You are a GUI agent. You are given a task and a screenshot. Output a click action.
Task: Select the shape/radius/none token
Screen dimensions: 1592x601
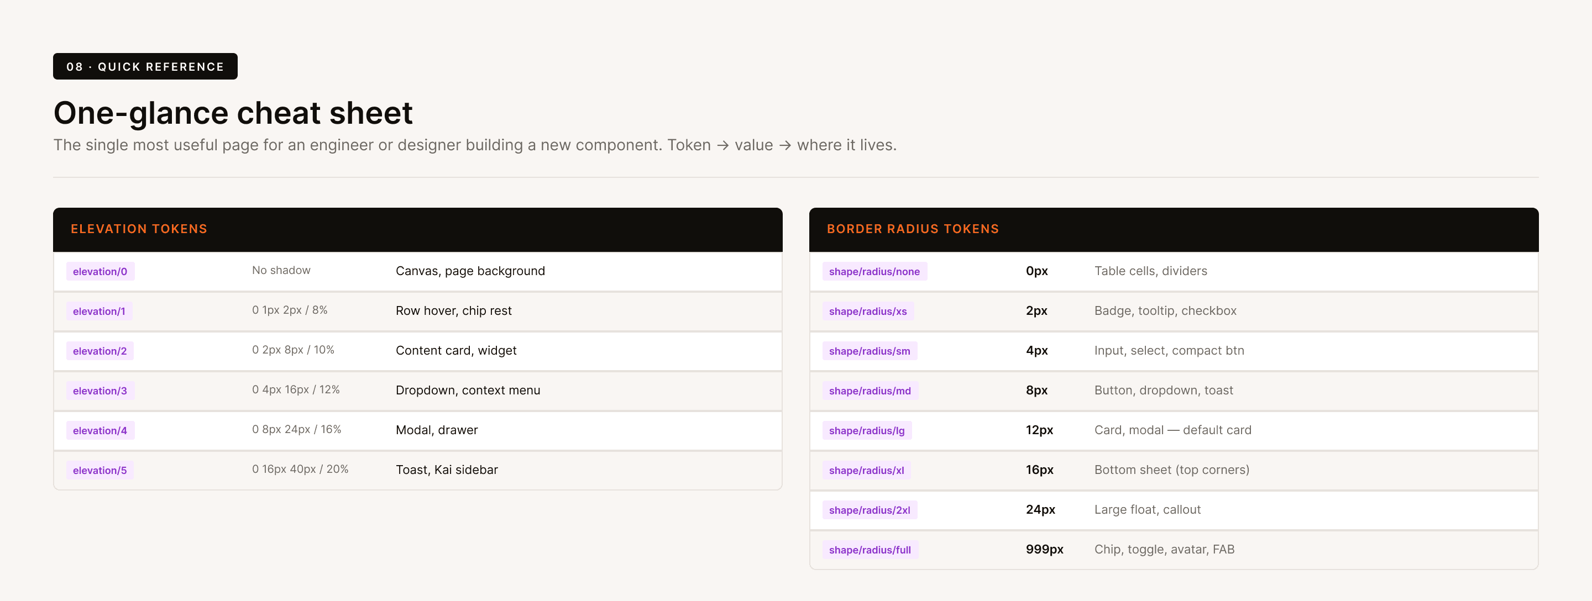click(874, 271)
